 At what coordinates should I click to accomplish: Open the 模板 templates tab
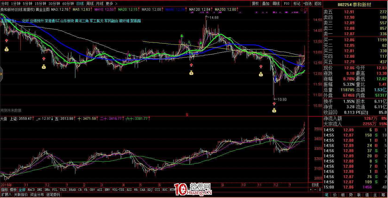13,190
